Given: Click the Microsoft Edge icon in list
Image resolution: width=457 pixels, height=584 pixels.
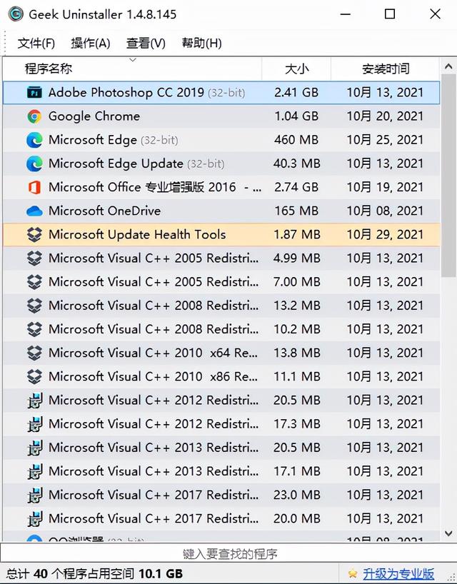Looking at the screenshot, I should tap(34, 140).
